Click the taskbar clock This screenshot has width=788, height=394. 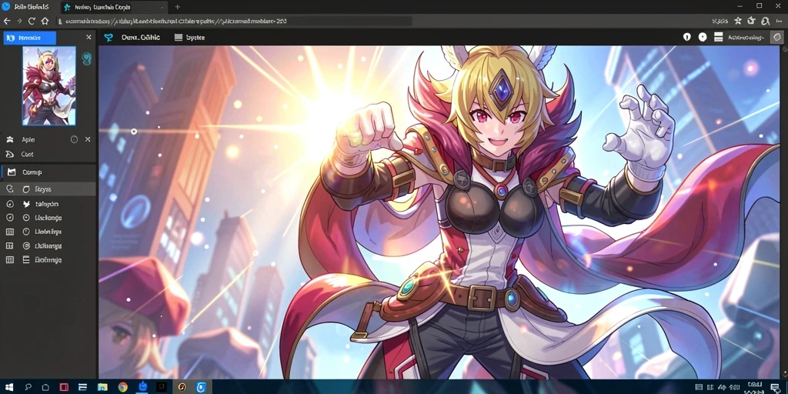(754, 386)
